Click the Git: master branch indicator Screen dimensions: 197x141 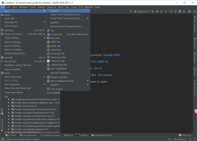(180, 139)
